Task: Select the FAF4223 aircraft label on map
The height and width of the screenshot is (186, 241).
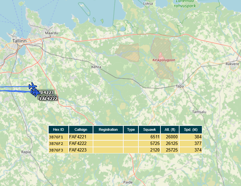Action: 46,92
